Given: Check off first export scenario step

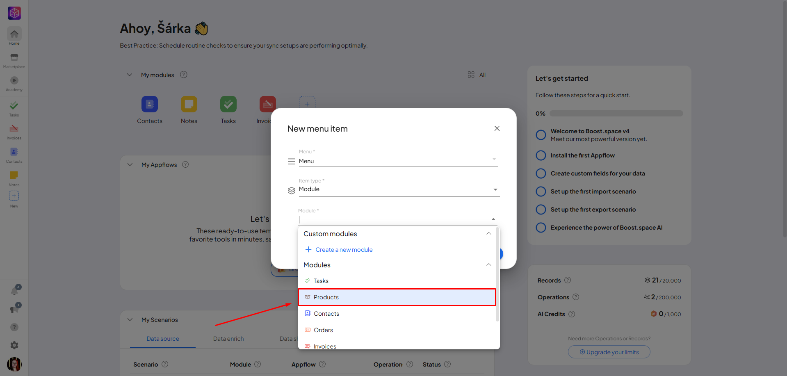Looking at the screenshot, I should (x=541, y=210).
